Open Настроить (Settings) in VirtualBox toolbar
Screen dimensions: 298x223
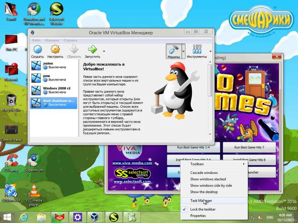click(x=55, y=51)
